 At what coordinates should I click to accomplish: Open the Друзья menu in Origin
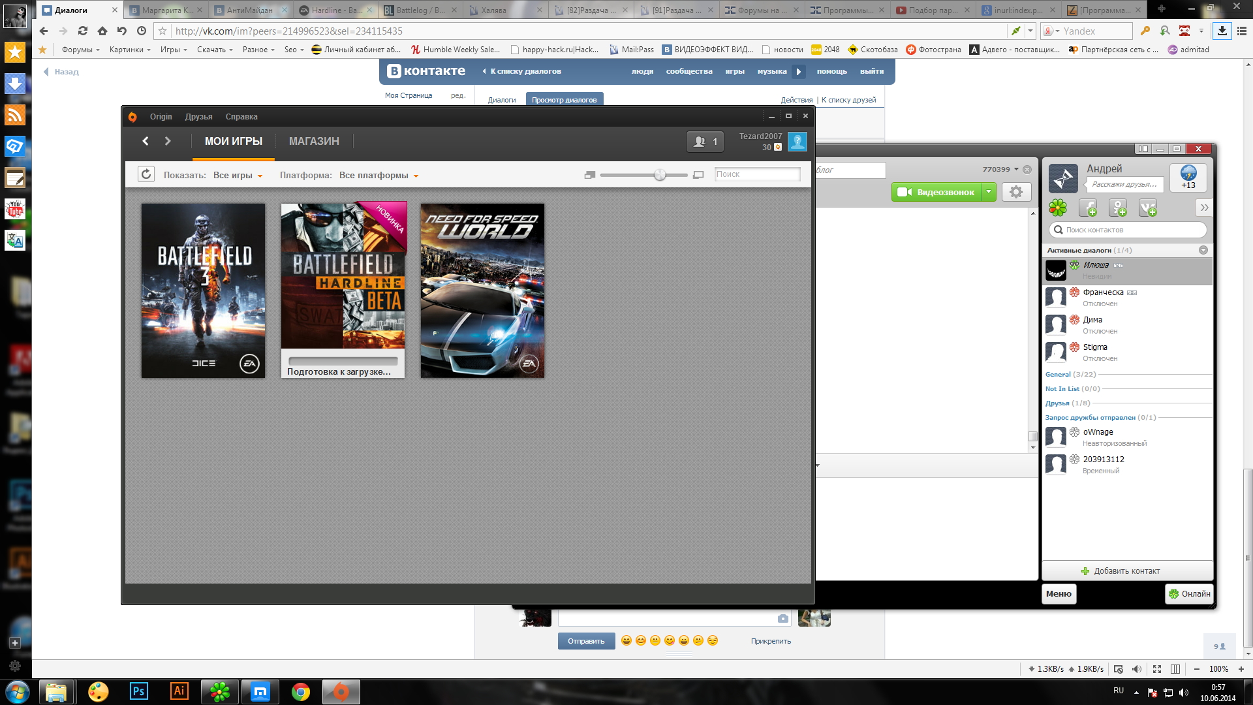click(x=198, y=117)
